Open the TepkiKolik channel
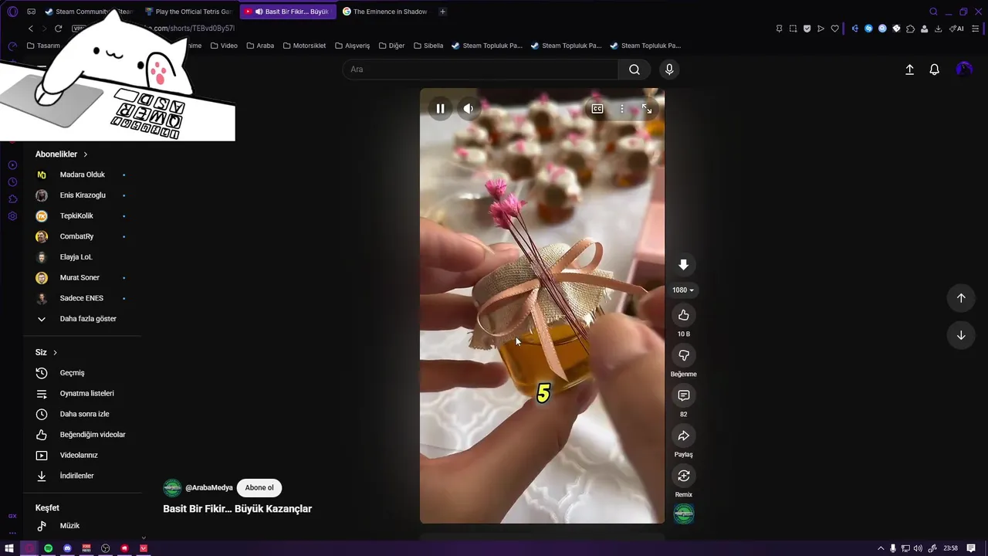 tap(82, 216)
